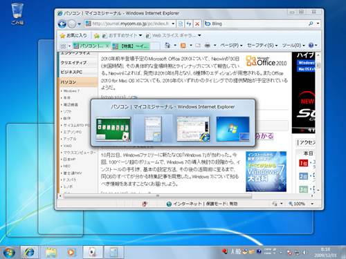Open the tab list dropdown arrow
Screen dimensions: 346x259
[69, 46]
